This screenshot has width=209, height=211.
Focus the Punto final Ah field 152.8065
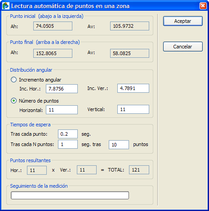coord(53,53)
